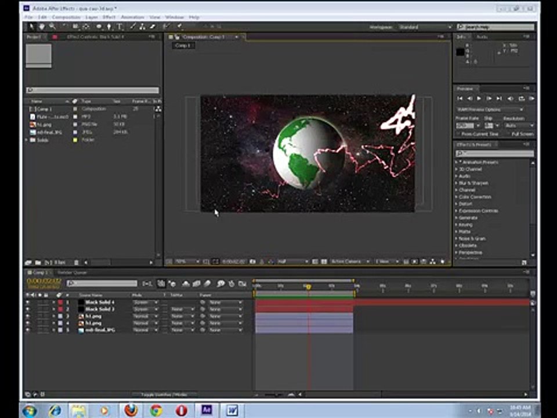Toggle Live Update in timeline
Image resolution: width=557 pixels, height=418 pixels.
click(161, 283)
